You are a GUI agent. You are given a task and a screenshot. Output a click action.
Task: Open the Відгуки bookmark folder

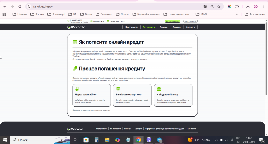(x=37, y=14)
